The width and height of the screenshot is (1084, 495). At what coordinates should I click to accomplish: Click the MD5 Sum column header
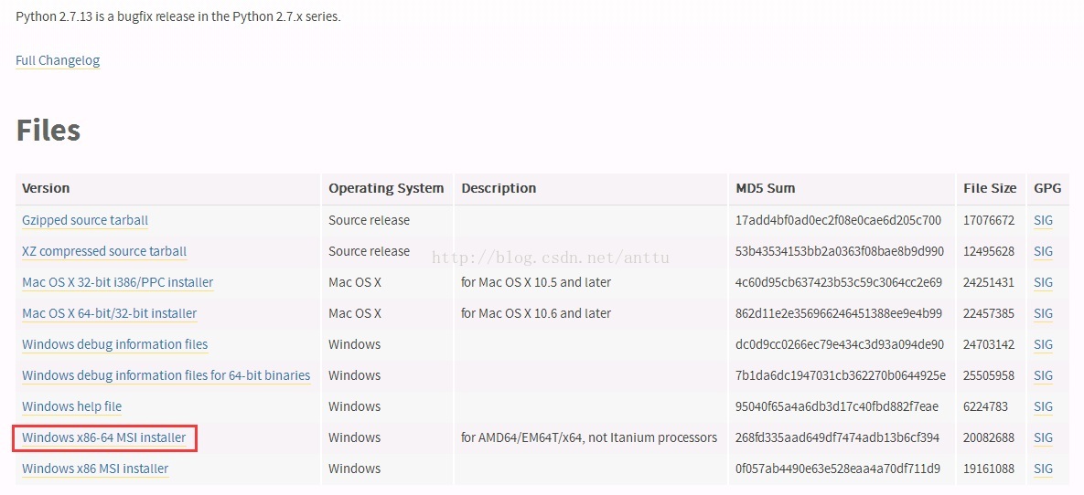pyautogui.click(x=766, y=188)
